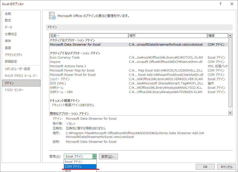This screenshot has width=238, height=172.
Task: Open the トラスト センター section
Action: [x=14, y=90]
